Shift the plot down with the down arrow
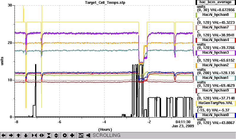Viewport: 236px width, 139px height. [x=26, y=135]
